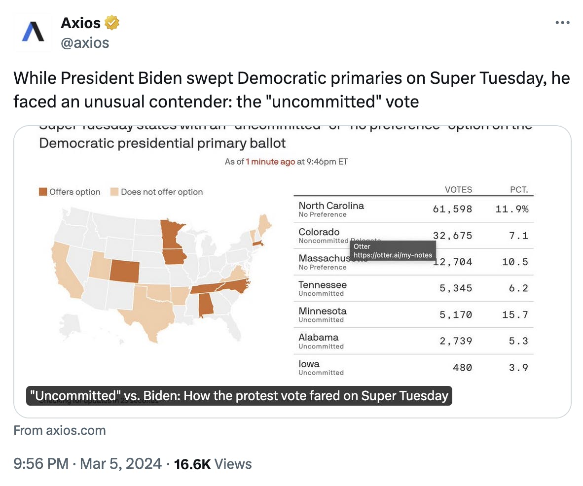Image resolution: width=583 pixels, height=486 pixels.
Task: Open the "Uncommitted" vs. Biden article headline
Action: (x=239, y=396)
